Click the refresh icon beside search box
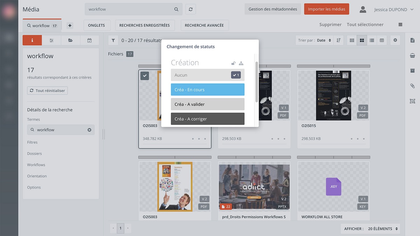Viewport: 420px width, 236px height. click(x=191, y=9)
